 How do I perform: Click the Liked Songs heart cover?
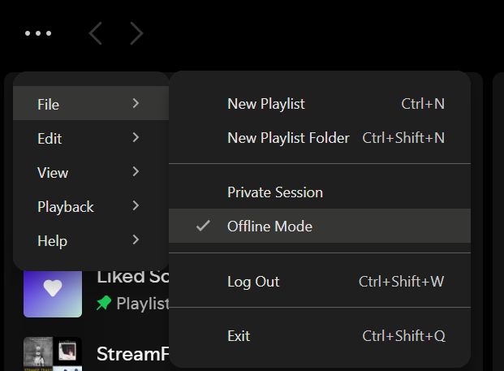[53, 289]
